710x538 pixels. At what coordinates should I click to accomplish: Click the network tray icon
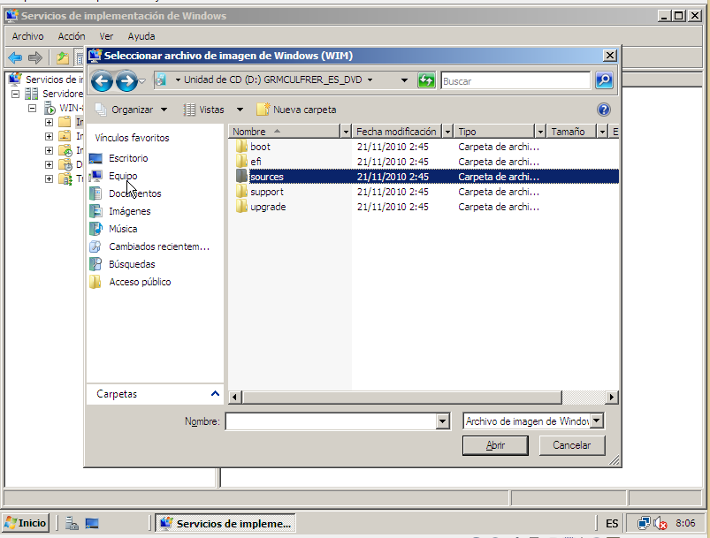coord(644,524)
